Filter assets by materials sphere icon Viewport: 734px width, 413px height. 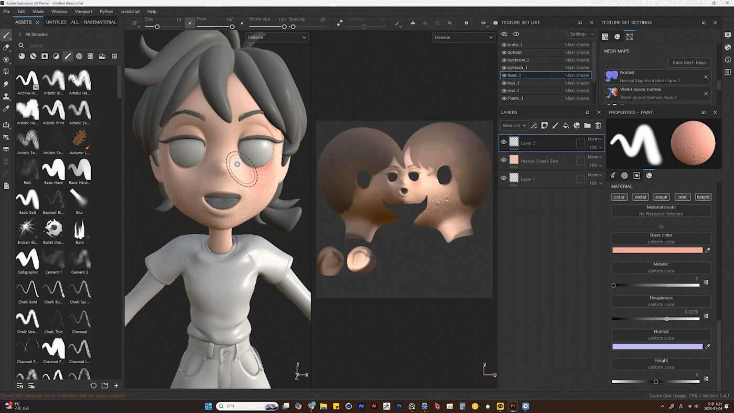(x=21, y=56)
